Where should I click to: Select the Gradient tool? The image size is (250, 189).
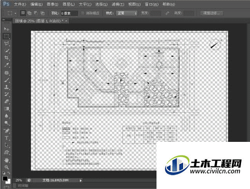(x=6, y=109)
